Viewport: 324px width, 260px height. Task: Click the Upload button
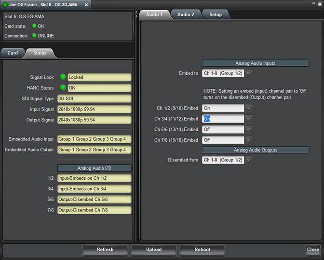click(x=154, y=250)
